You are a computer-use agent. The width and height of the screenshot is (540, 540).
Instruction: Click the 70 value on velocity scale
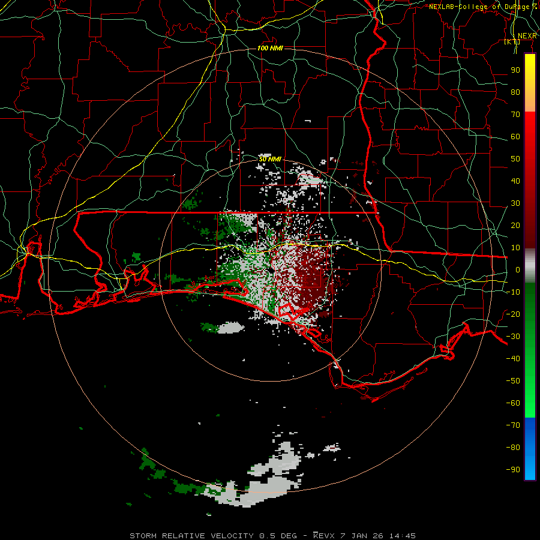[x=515, y=115]
